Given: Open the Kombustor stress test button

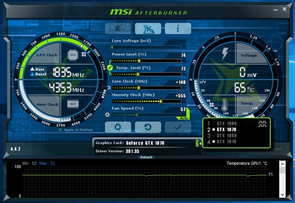Looking at the screenshot, I should click(118, 29).
